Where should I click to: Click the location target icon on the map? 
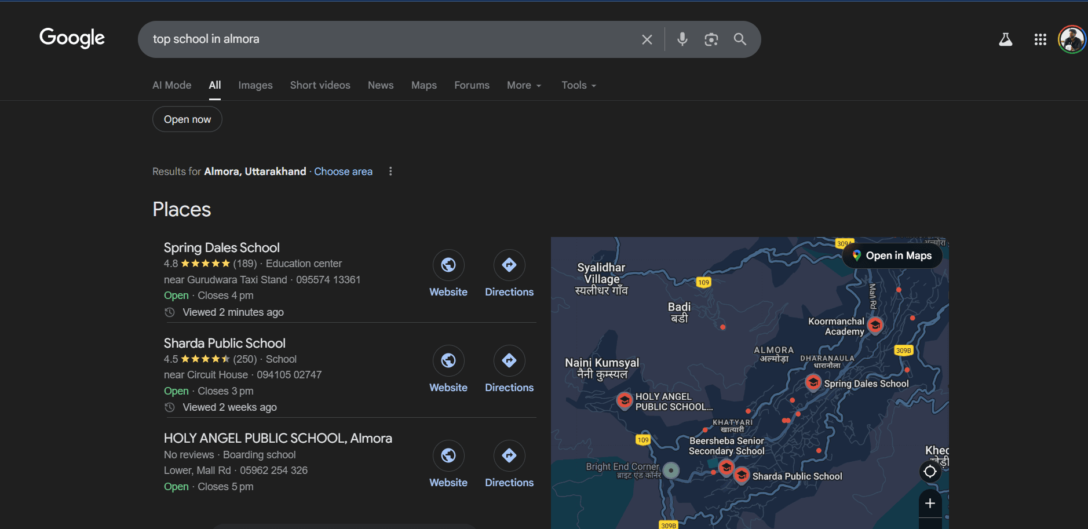pos(930,472)
